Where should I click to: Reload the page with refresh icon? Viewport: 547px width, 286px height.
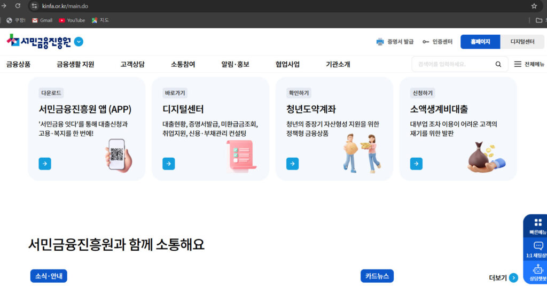point(18,6)
